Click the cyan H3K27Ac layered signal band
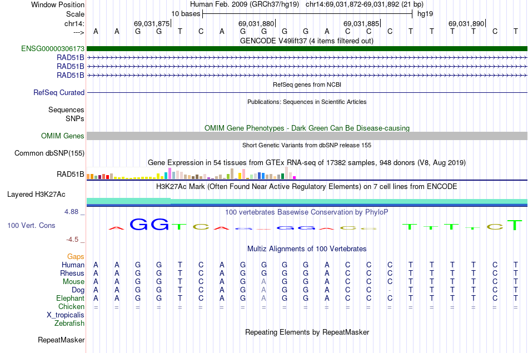528x353 pixels. (307, 201)
